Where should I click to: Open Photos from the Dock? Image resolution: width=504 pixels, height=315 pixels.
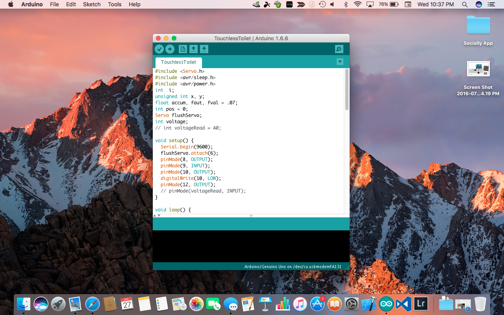[196, 304]
